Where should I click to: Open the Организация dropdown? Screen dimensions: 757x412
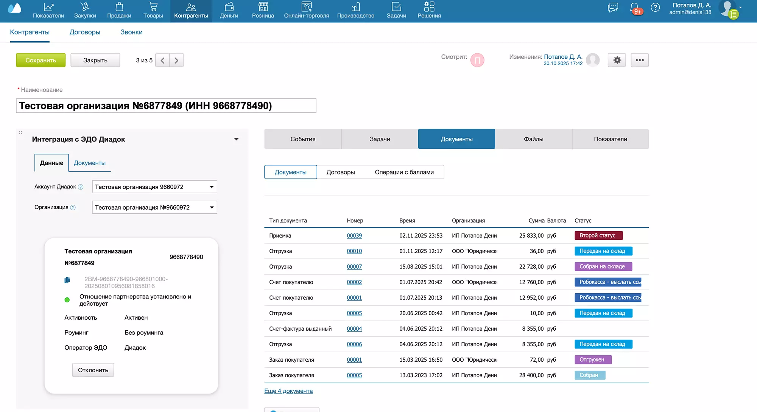[x=154, y=207]
